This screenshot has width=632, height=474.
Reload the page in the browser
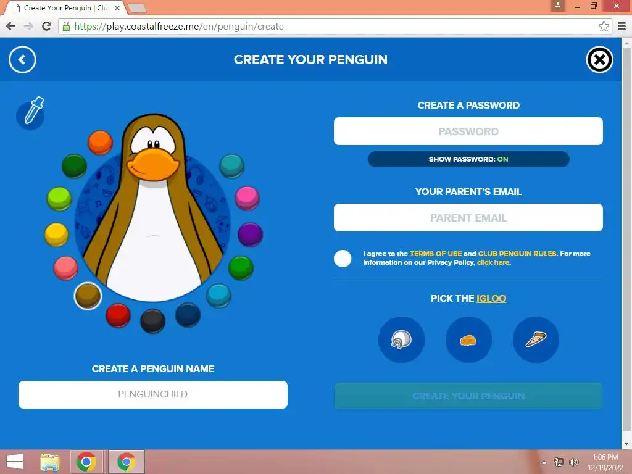pos(46,26)
